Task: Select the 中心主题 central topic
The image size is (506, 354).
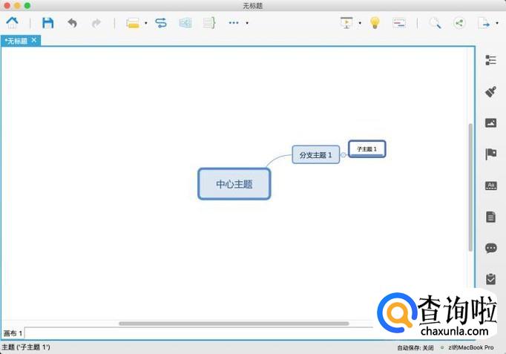Action: tap(234, 184)
